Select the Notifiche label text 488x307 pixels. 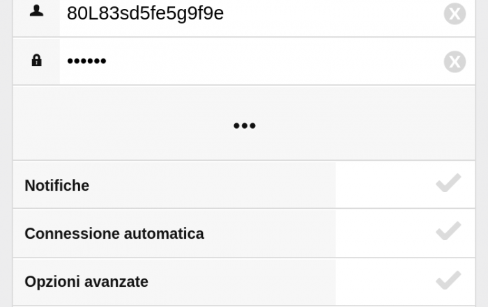pos(57,186)
